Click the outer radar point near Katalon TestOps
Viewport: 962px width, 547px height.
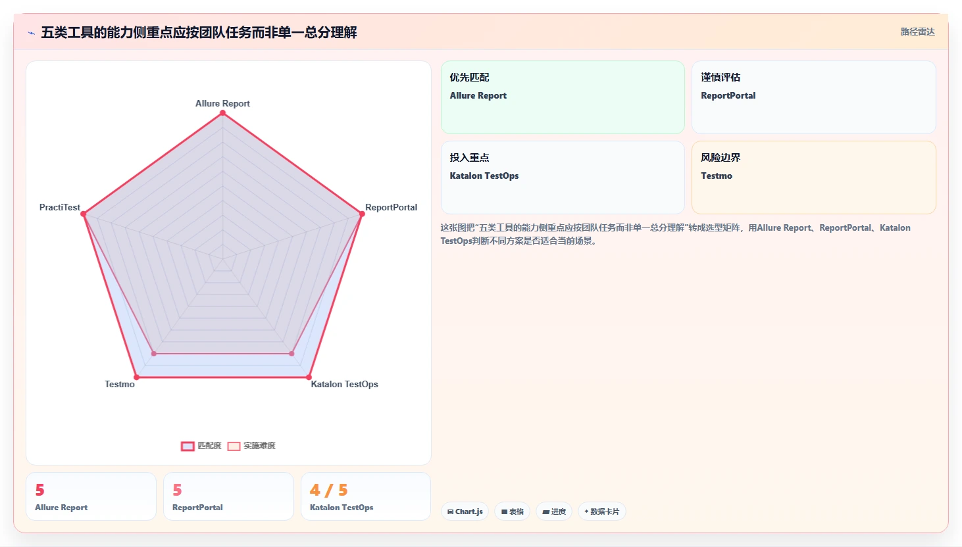pos(309,377)
